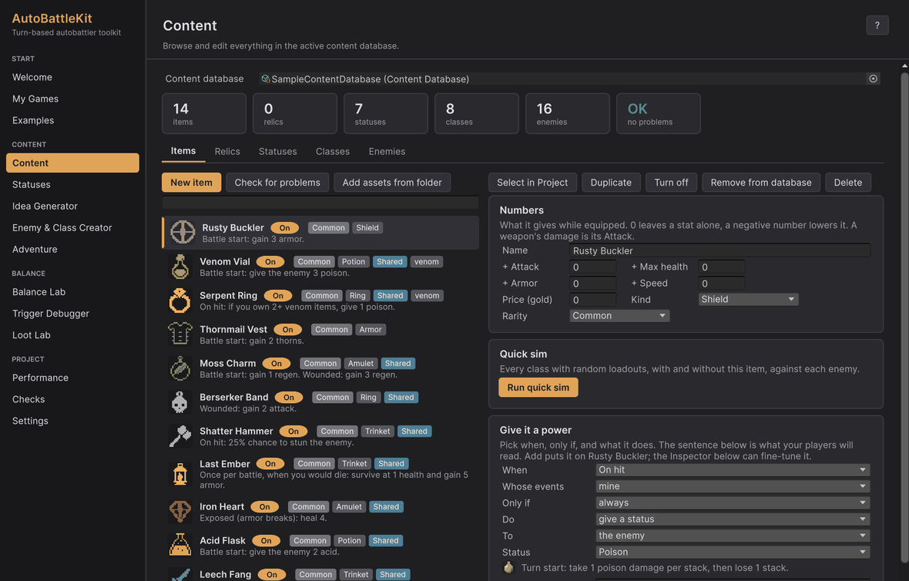Click the OK no problems stat card
Screen dimensions: 909x581
coord(658,113)
